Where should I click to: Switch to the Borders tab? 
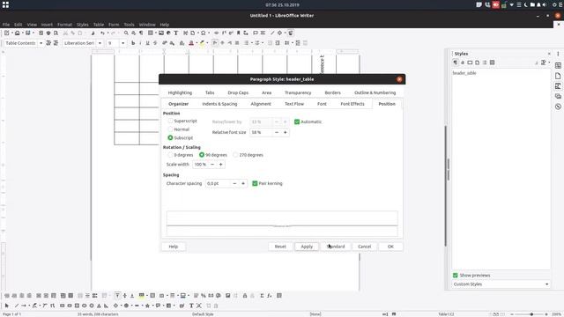pyautogui.click(x=333, y=92)
